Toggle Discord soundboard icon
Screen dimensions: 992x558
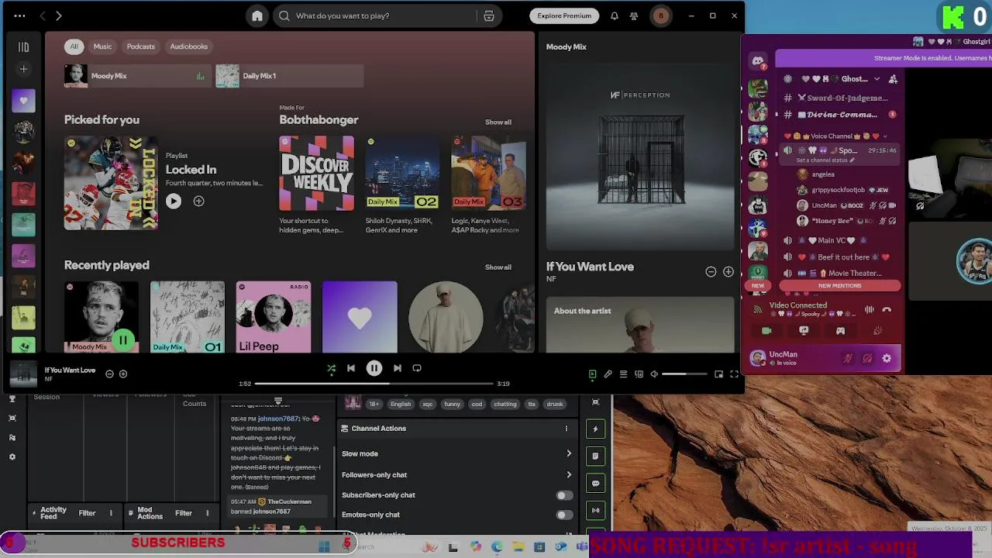[x=877, y=331]
